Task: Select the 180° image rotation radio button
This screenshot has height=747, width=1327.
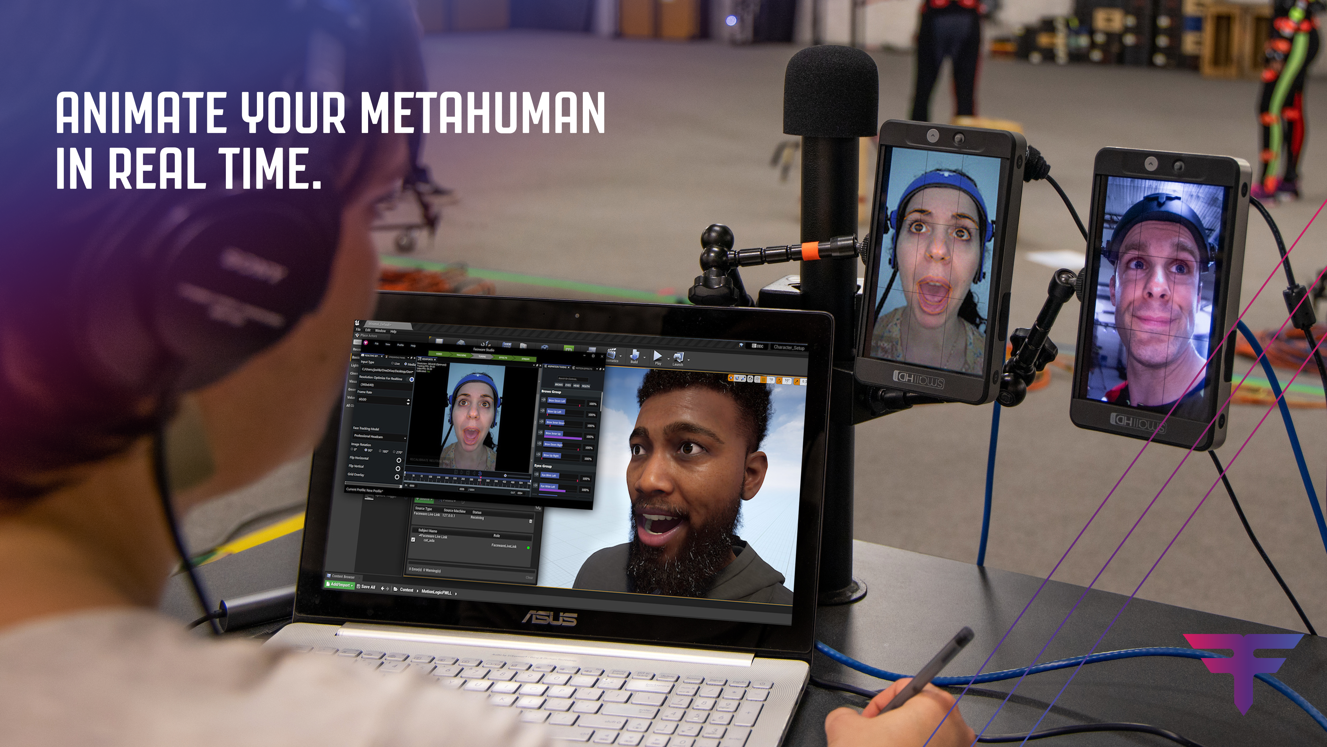Action: 380,451
